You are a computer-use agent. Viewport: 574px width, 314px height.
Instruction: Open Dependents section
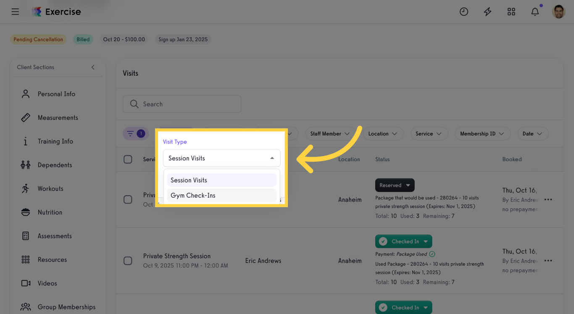click(55, 165)
